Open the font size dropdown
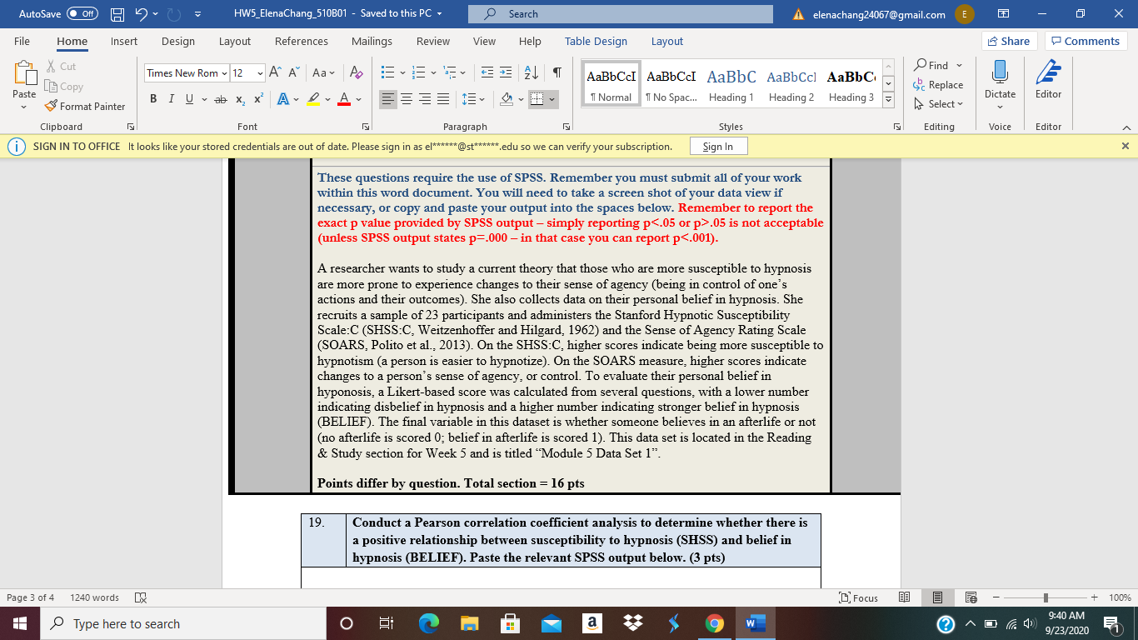 [258, 72]
